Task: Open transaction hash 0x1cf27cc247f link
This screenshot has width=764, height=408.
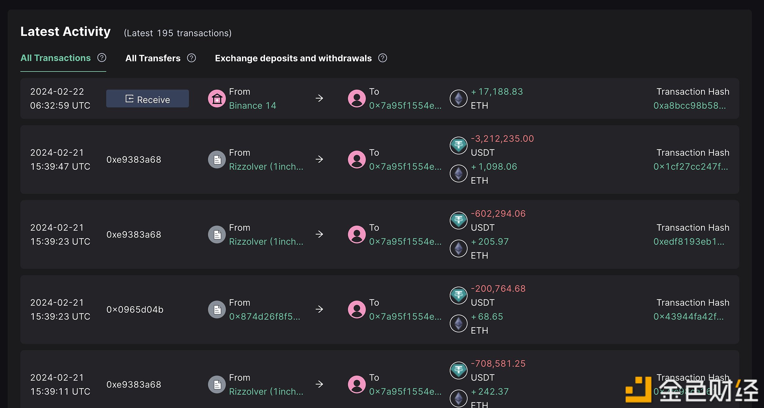Action: point(691,167)
